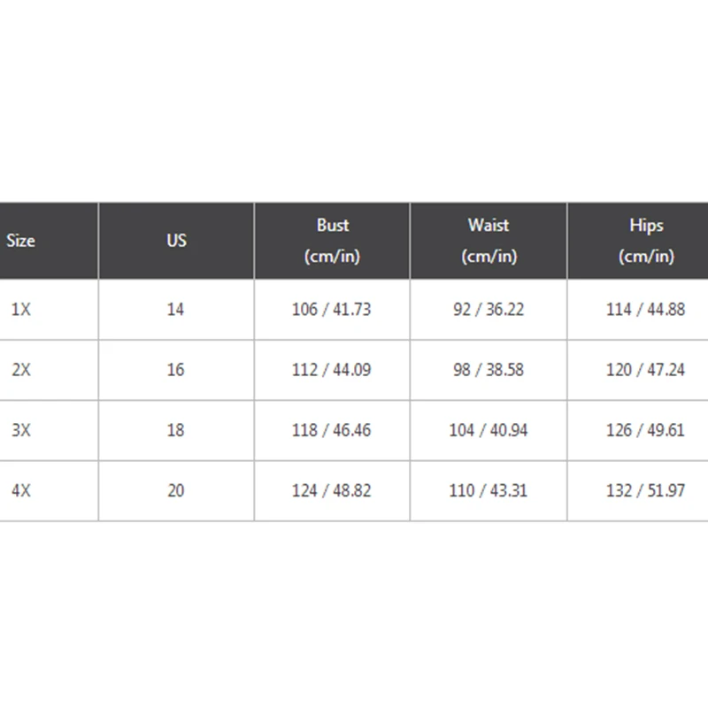This screenshot has height=708, width=708.
Task: Click waist value 92 / 36.22
Action: tap(489, 310)
